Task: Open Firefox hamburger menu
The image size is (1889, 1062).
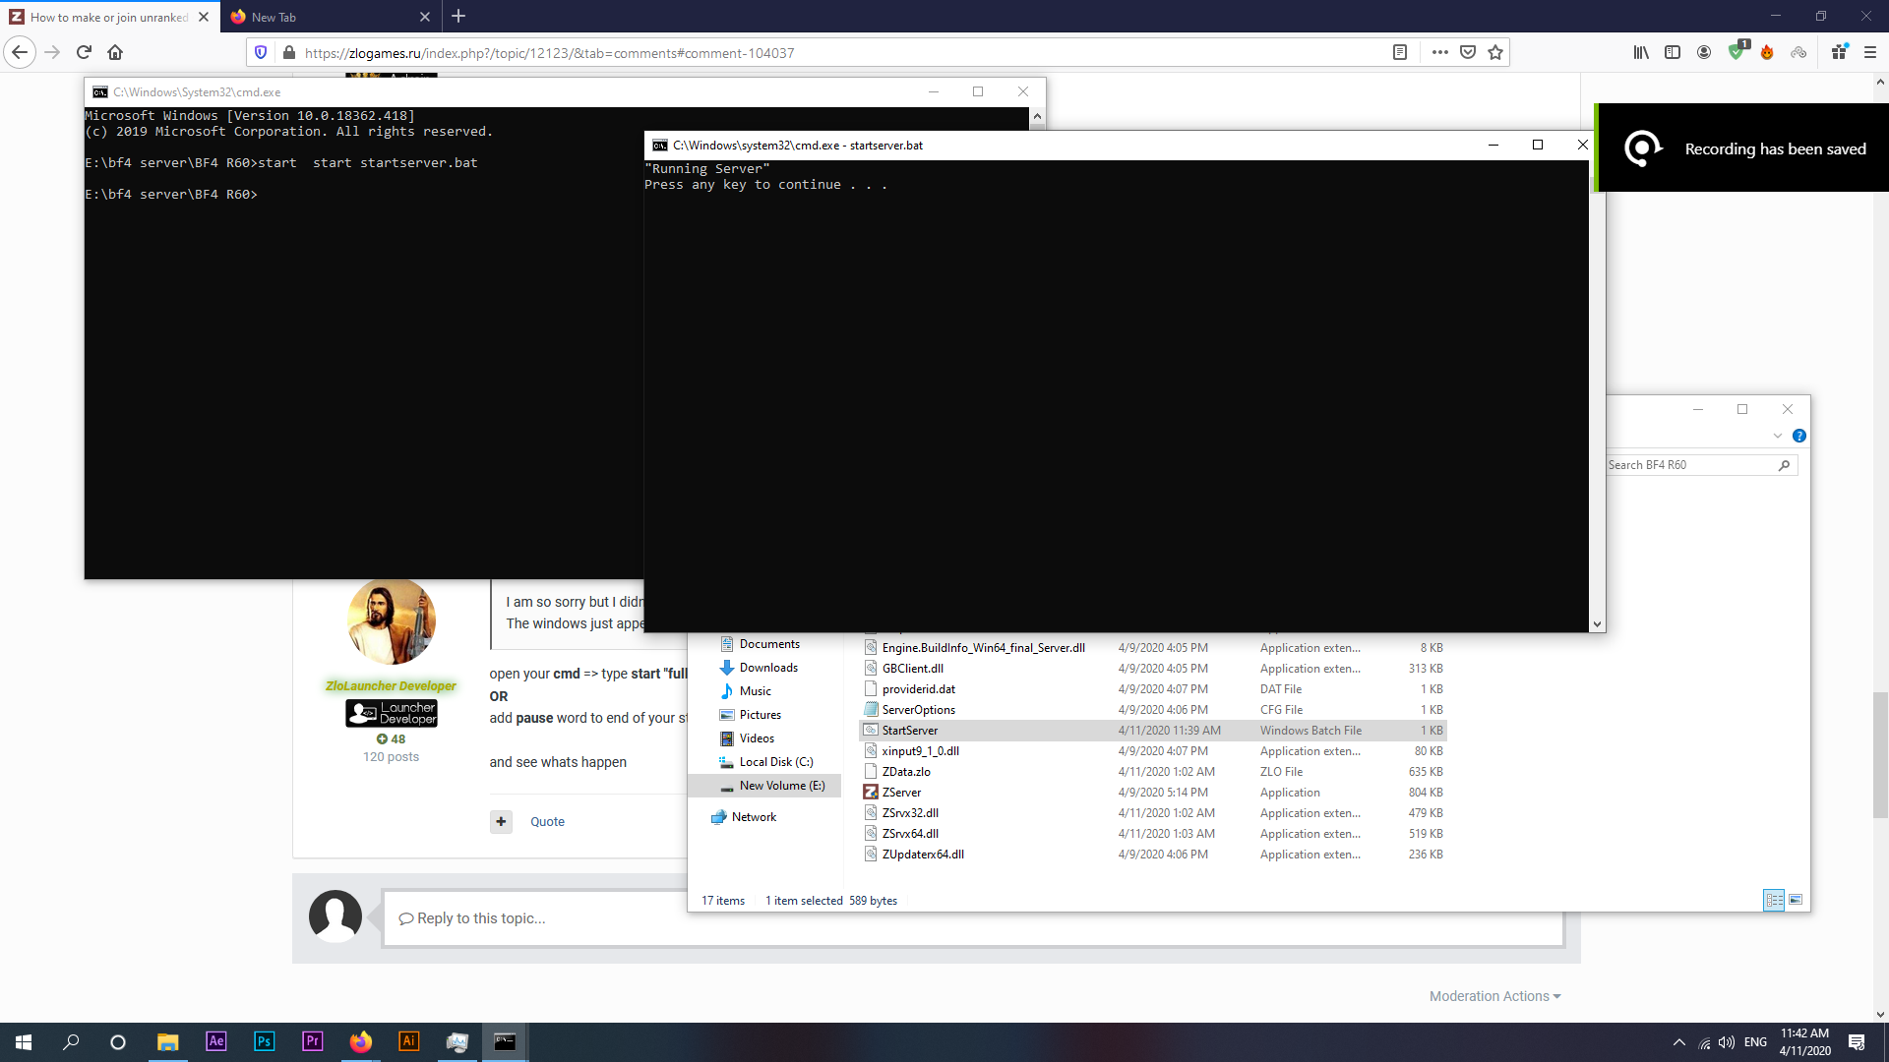Action: click(x=1870, y=52)
